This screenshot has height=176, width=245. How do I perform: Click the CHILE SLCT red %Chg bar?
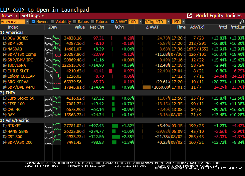[x=111, y=71]
